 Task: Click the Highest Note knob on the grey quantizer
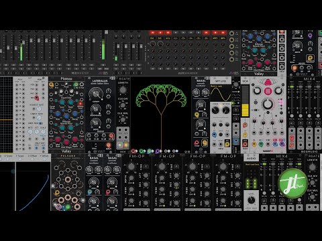(x=39, y=108)
